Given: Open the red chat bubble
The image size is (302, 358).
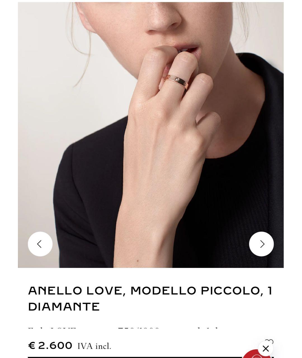Looking at the screenshot, I should point(257,355).
